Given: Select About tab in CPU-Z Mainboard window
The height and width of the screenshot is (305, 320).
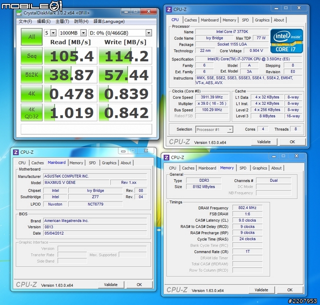Looking at the screenshot, I should pos(125,163).
